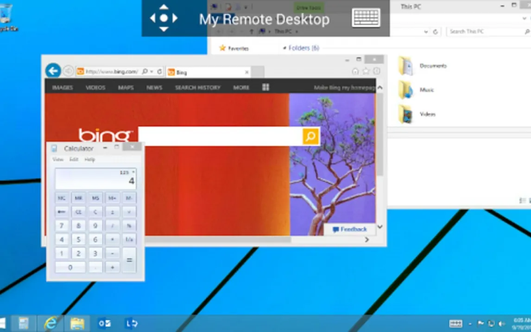Open the Documents folder in This PC
Screen dimensions: 531x332
pyautogui.click(x=433, y=66)
